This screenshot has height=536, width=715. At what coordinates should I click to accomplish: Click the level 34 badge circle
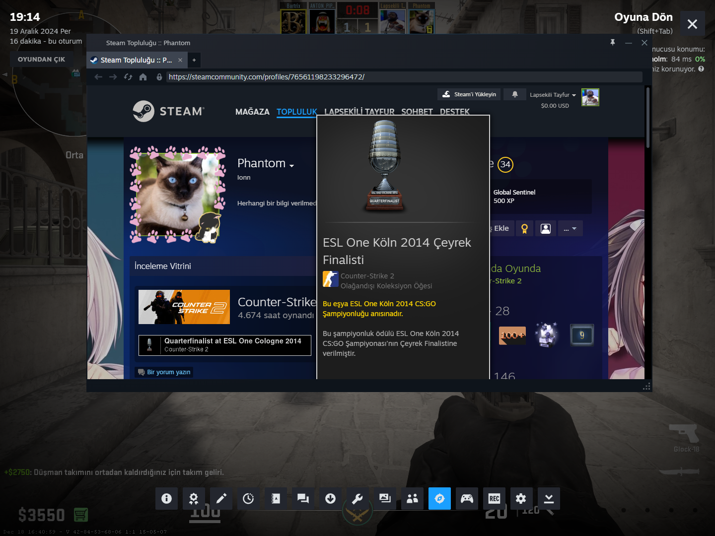505,164
